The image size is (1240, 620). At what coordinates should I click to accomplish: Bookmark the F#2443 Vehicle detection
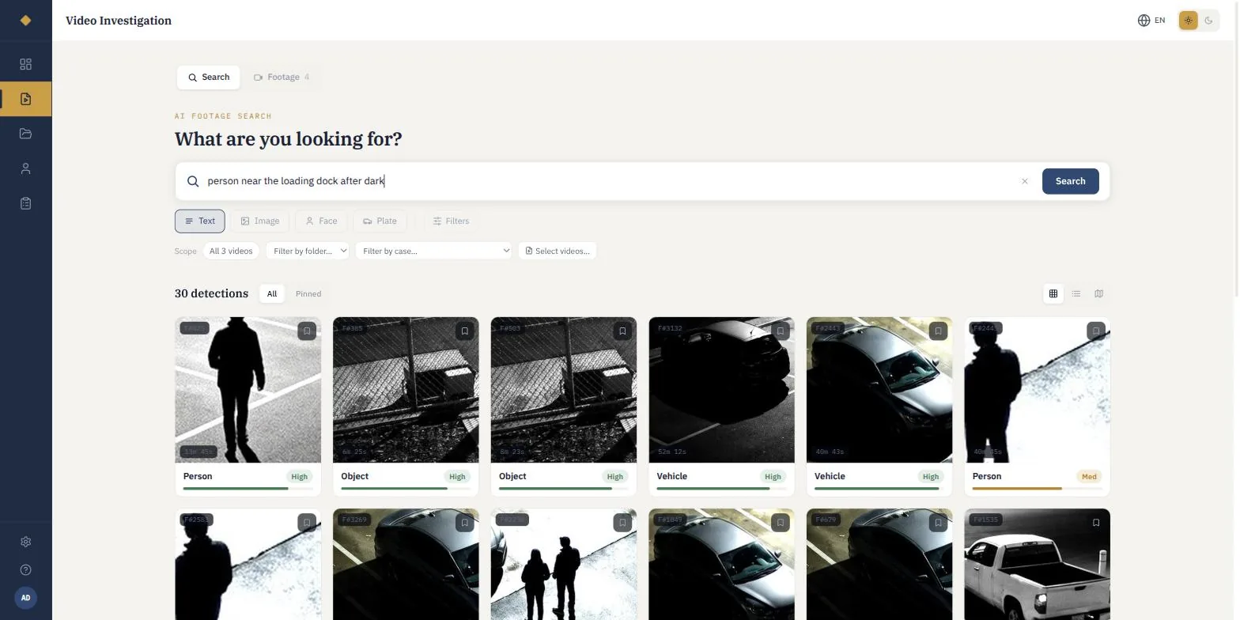point(938,331)
